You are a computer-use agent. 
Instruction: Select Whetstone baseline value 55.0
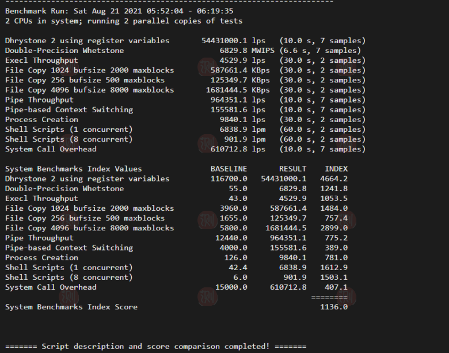pyautogui.click(x=238, y=189)
